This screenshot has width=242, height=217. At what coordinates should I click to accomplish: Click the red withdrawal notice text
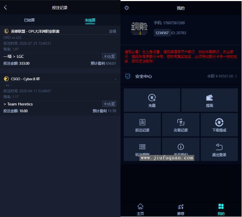pos(181,57)
